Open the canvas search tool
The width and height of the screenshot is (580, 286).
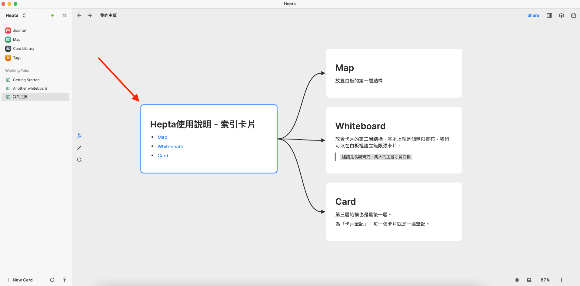[79, 159]
